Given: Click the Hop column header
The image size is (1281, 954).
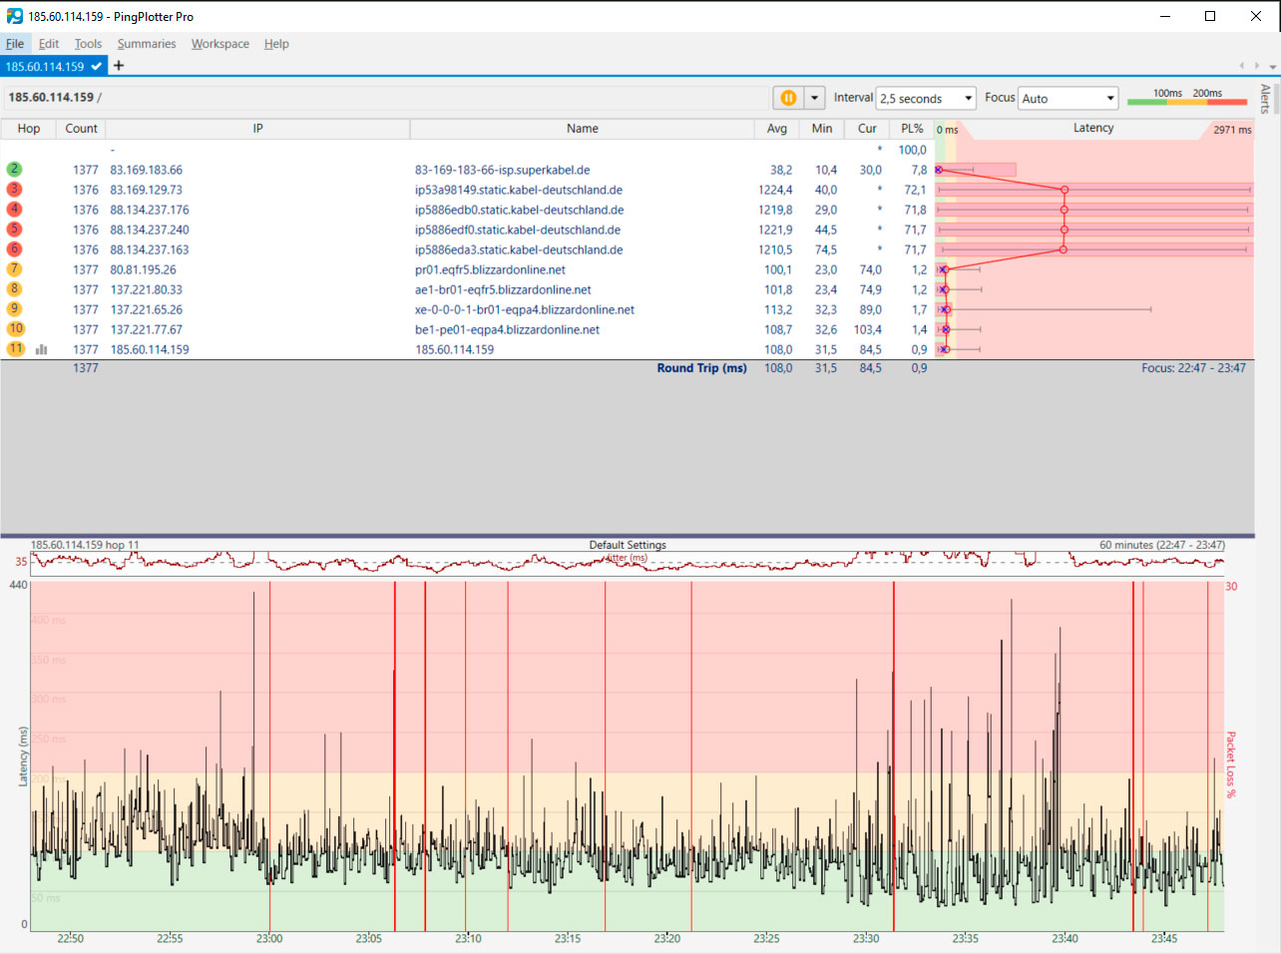Looking at the screenshot, I should click(x=29, y=129).
